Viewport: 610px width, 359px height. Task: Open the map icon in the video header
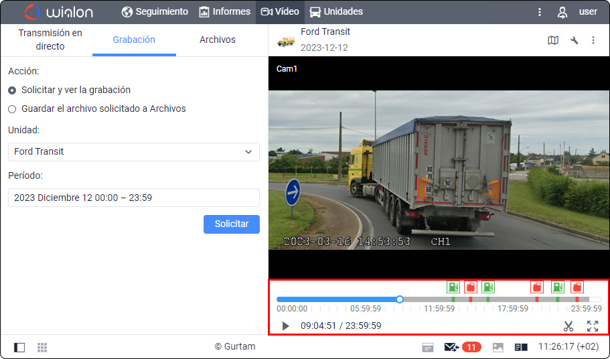point(552,40)
